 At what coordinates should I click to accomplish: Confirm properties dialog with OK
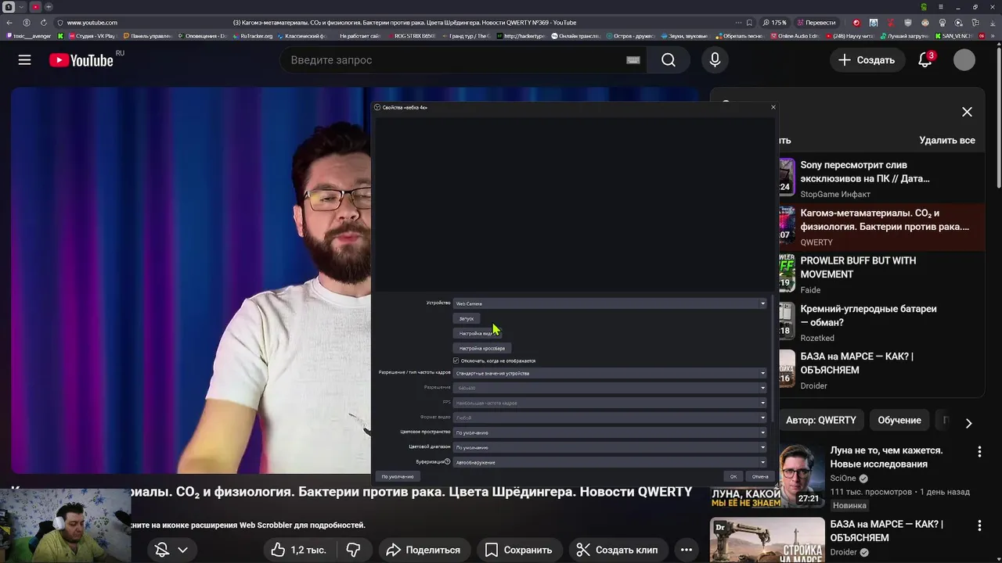pyautogui.click(x=733, y=476)
